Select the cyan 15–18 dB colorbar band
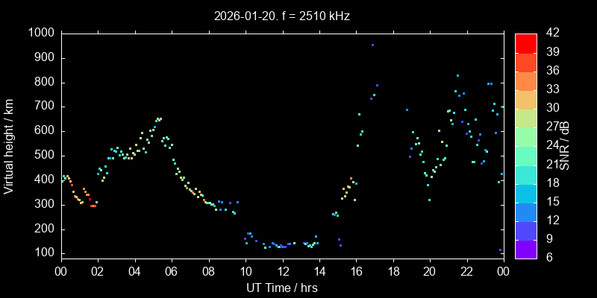Image resolution: width=597 pixels, height=298 pixels. tap(525, 192)
